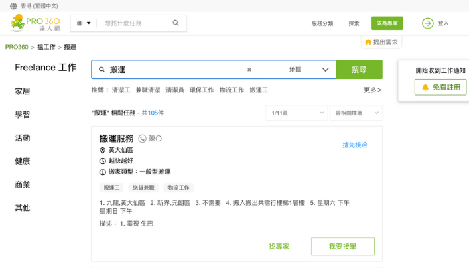Click the 搶先接洽 link
469x268 pixels.
click(354, 145)
